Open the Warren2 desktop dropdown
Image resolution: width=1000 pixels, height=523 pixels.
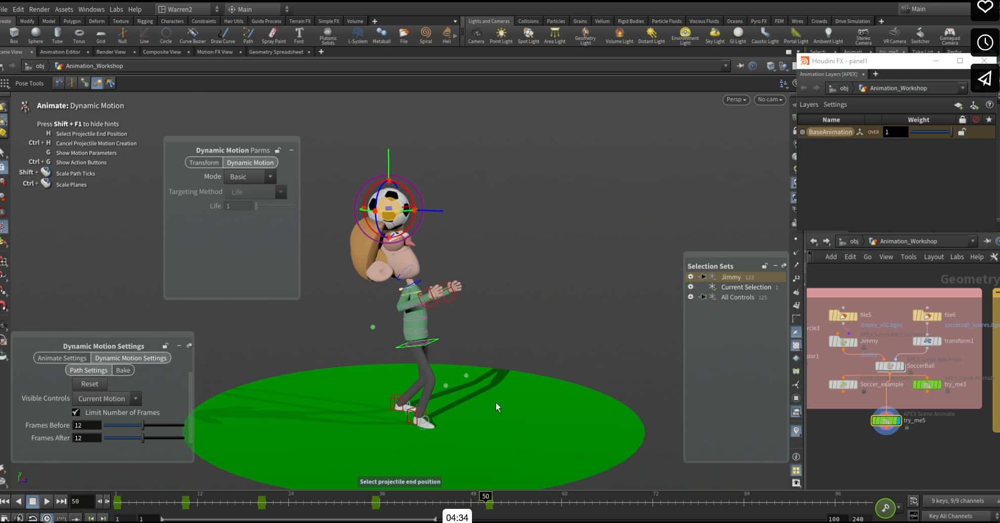tap(188, 9)
